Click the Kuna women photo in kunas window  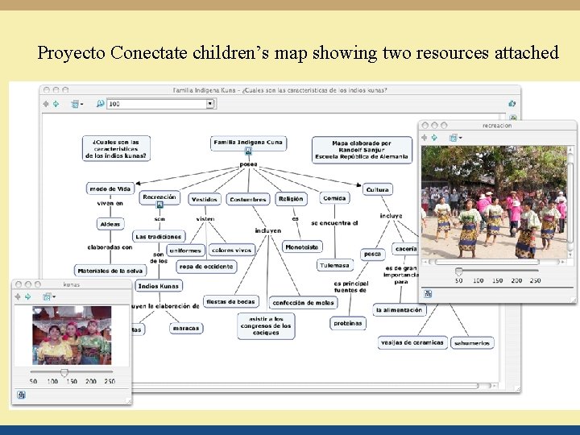pyautogui.click(x=72, y=335)
